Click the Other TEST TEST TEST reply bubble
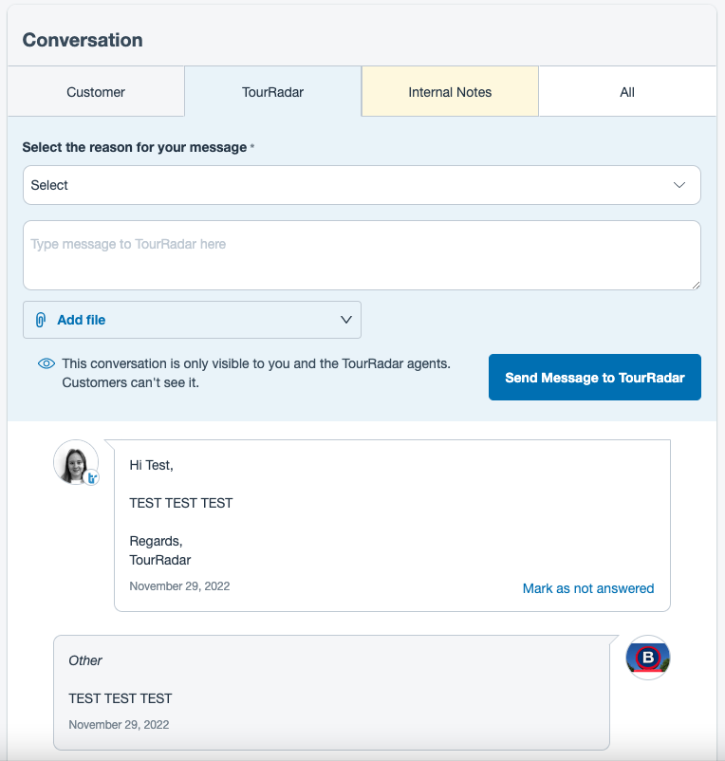 330,693
